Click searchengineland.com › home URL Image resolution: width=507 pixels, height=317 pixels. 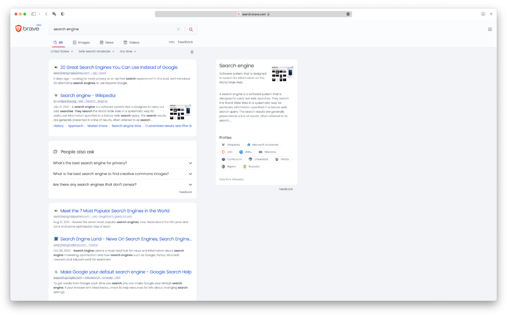(76, 245)
